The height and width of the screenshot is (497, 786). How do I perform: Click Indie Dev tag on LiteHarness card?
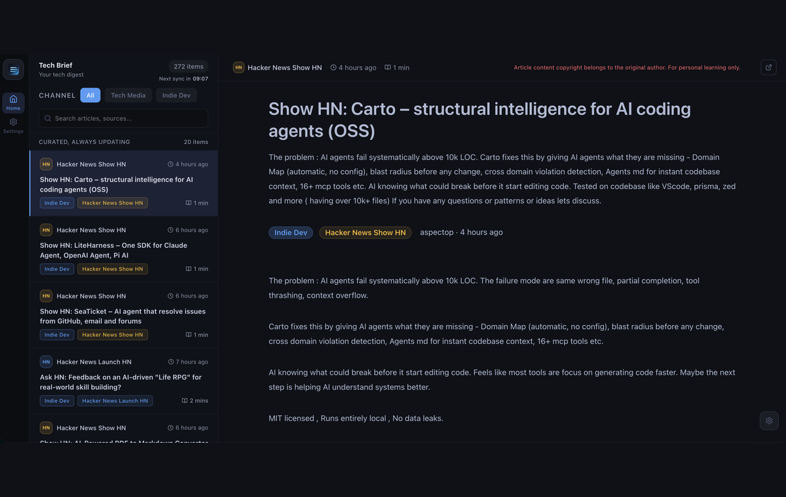[x=57, y=269]
